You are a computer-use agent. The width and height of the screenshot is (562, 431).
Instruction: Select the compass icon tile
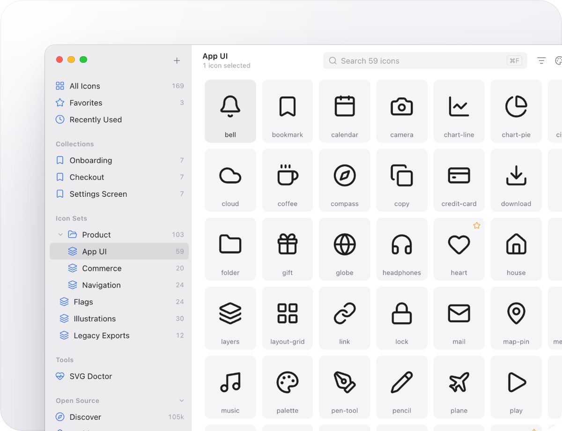(x=345, y=180)
